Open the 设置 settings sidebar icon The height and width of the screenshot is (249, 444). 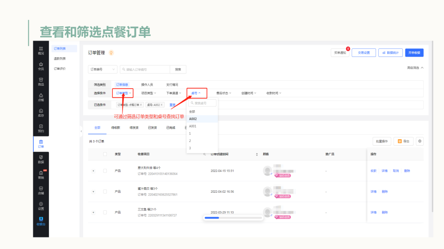point(41,206)
